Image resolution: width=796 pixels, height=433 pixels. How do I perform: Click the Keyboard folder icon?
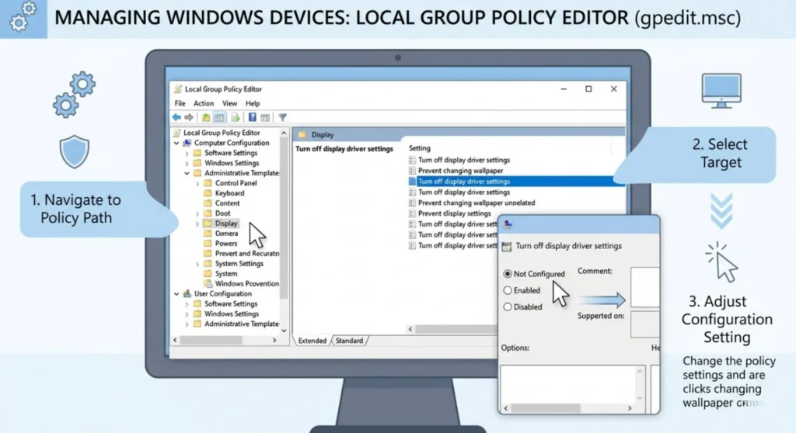pyautogui.click(x=208, y=193)
